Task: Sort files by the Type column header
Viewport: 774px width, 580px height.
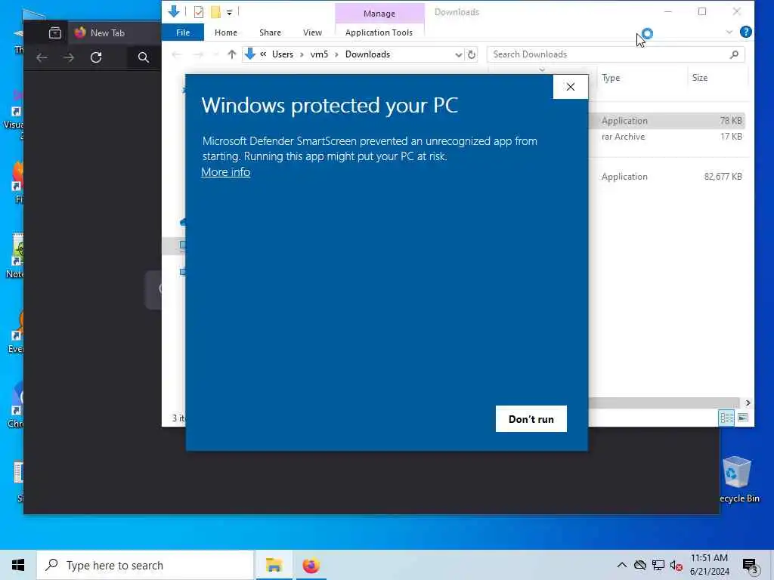Action: click(x=641, y=78)
